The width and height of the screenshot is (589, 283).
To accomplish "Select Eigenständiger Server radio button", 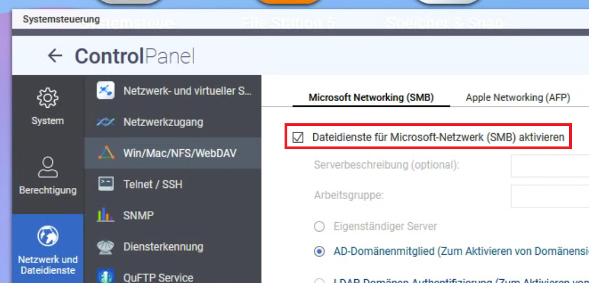I will point(319,226).
